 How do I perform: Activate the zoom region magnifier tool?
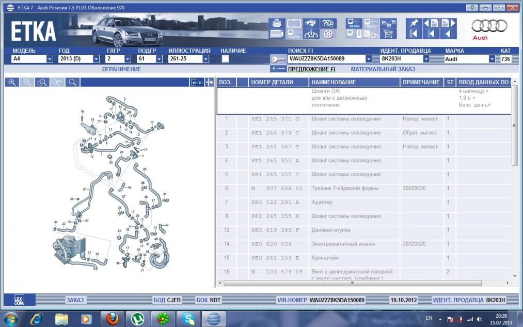coord(42,82)
